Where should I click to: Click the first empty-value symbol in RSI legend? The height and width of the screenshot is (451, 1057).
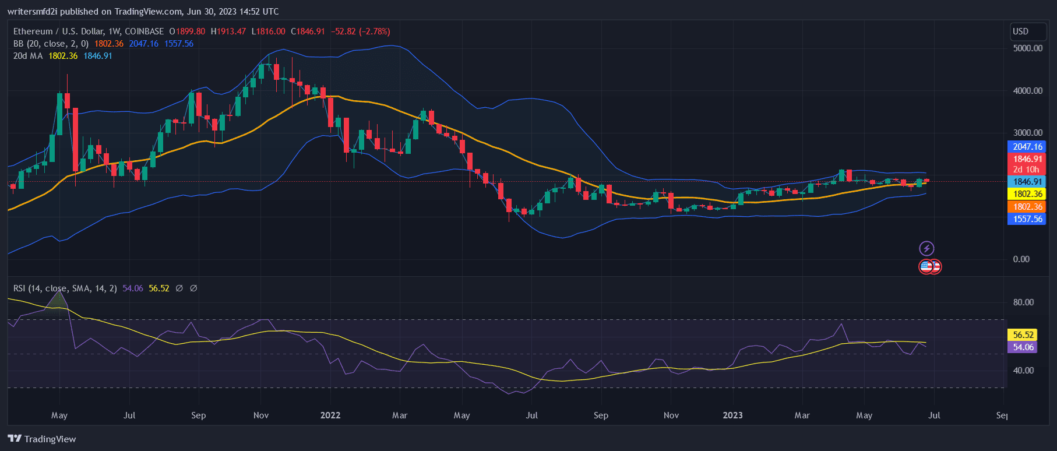pyautogui.click(x=179, y=288)
